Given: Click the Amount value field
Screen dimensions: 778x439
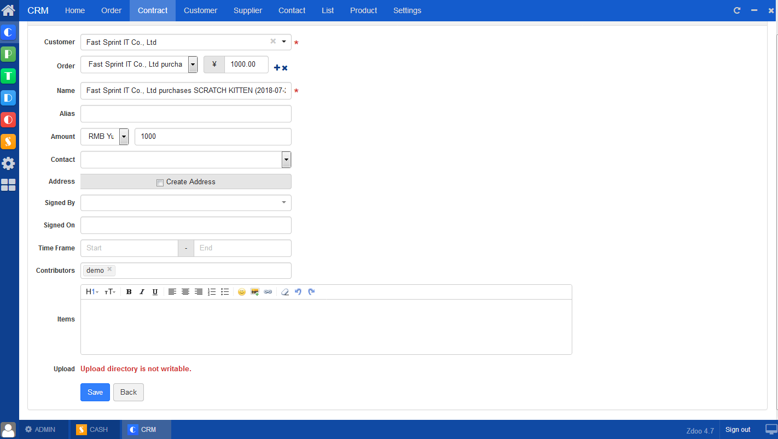Looking at the screenshot, I should [x=213, y=137].
